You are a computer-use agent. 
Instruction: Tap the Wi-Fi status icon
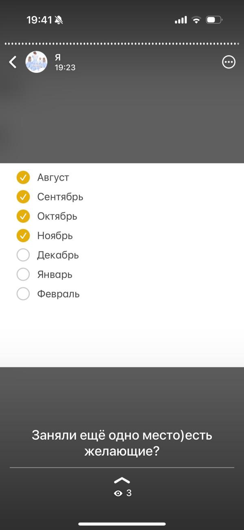click(196, 20)
